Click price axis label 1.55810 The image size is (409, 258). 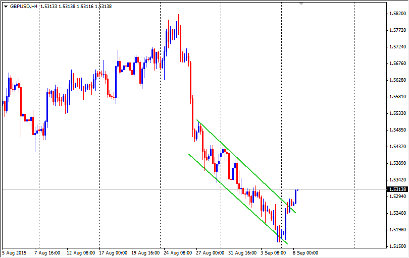[397, 97]
